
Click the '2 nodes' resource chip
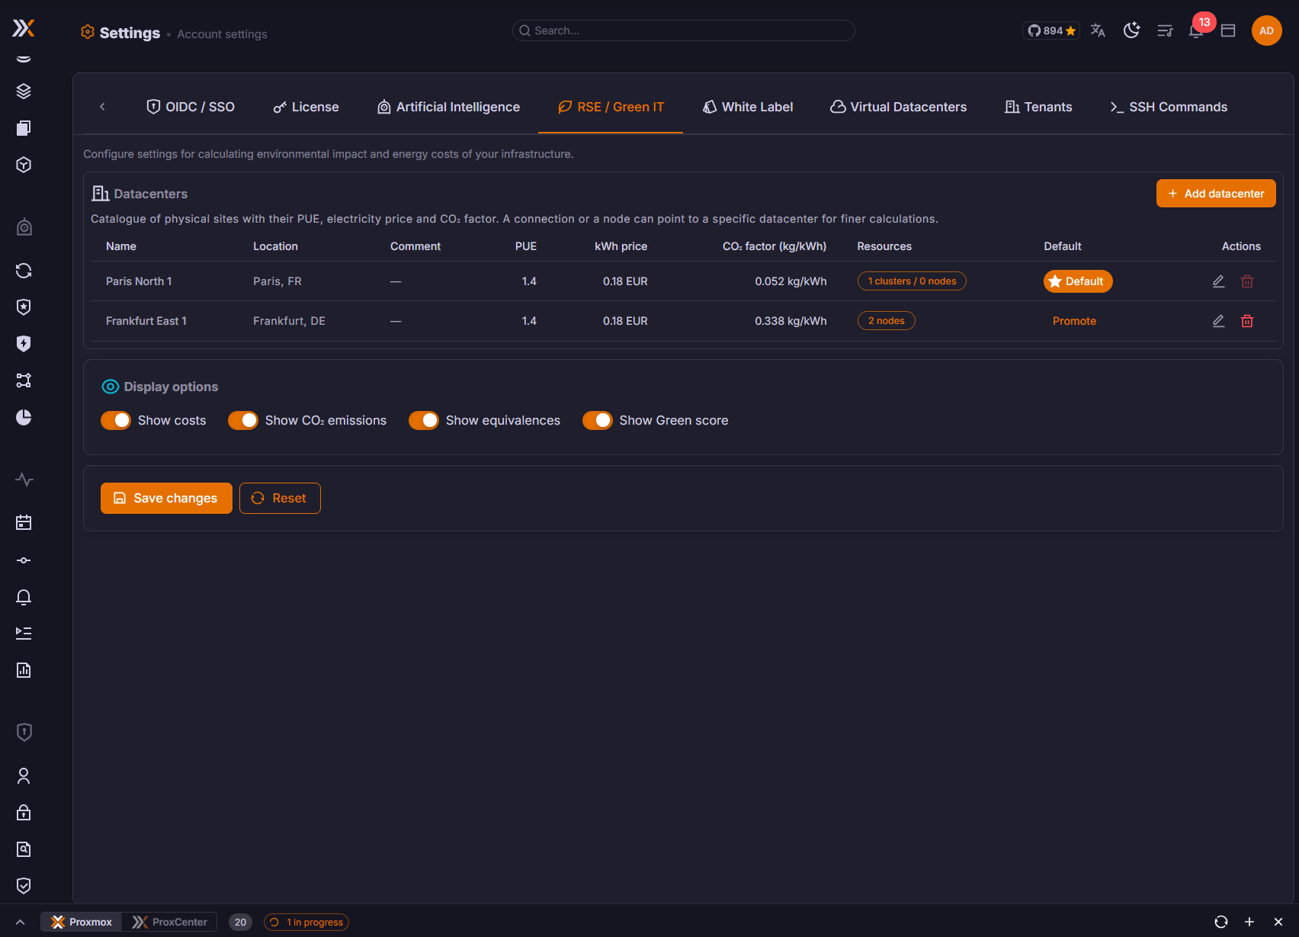click(x=887, y=321)
